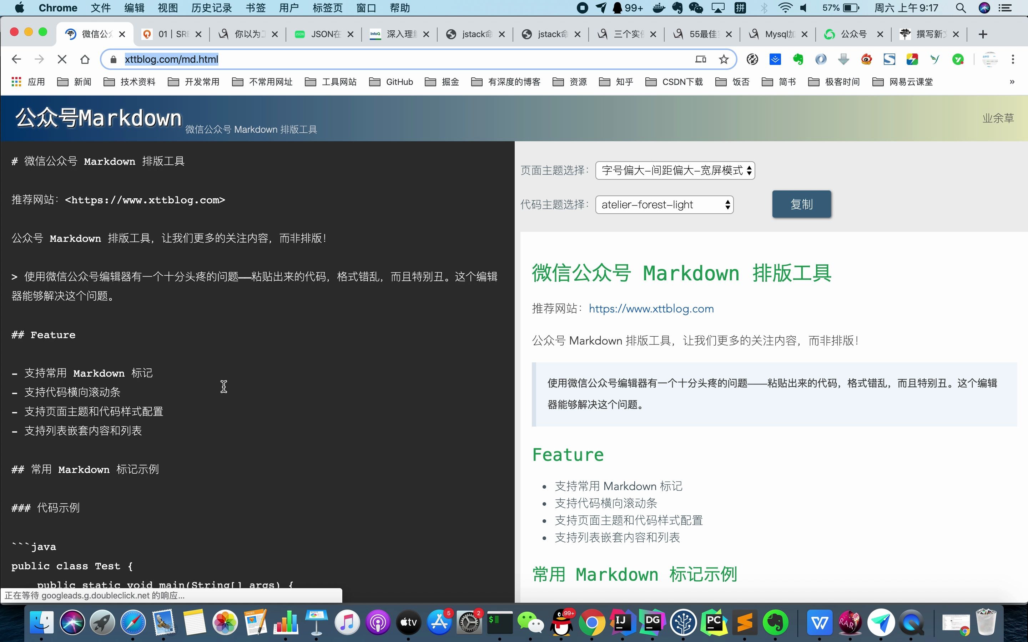1028x642 pixels.
Task: Switch to the JSON在 tab
Action: point(325,34)
